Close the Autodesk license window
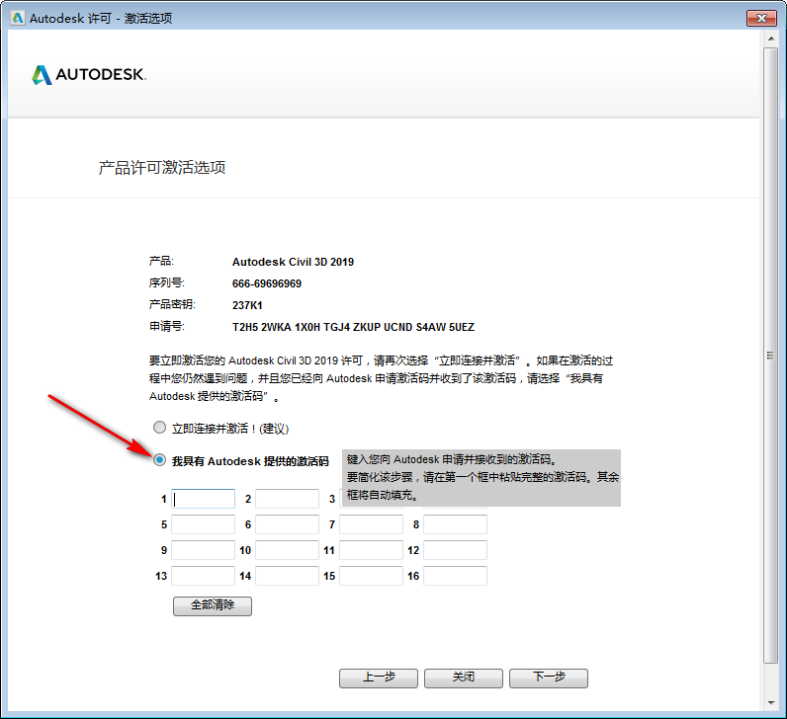Viewport: 787px width, 719px height. click(761, 18)
